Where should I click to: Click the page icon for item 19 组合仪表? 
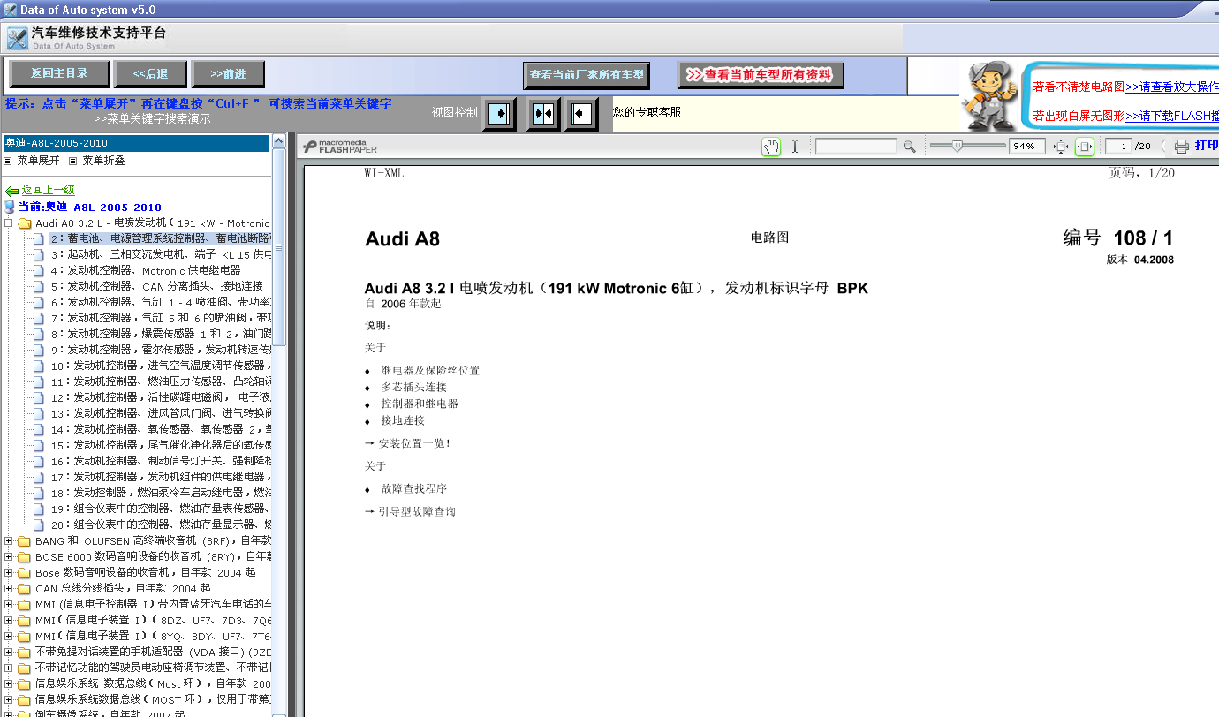point(39,509)
